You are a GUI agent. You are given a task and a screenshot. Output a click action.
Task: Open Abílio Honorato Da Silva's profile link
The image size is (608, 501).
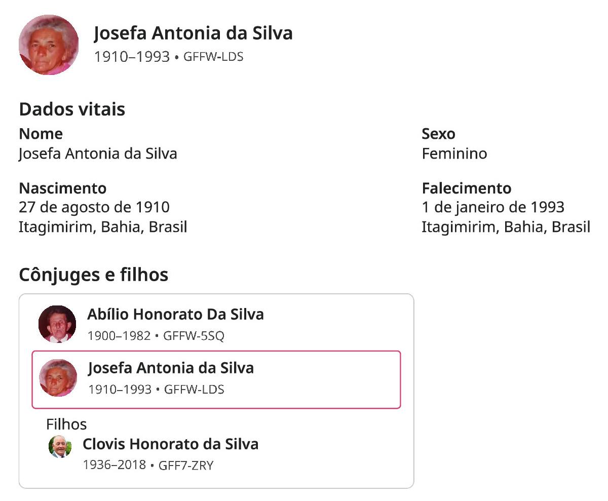pyautogui.click(x=175, y=315)
